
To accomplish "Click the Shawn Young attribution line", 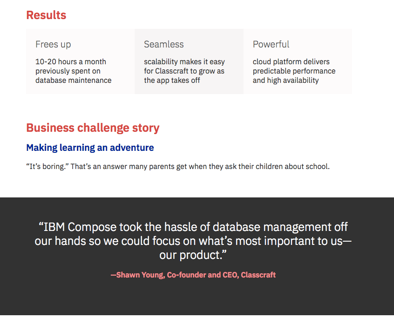I will point(193,275).
